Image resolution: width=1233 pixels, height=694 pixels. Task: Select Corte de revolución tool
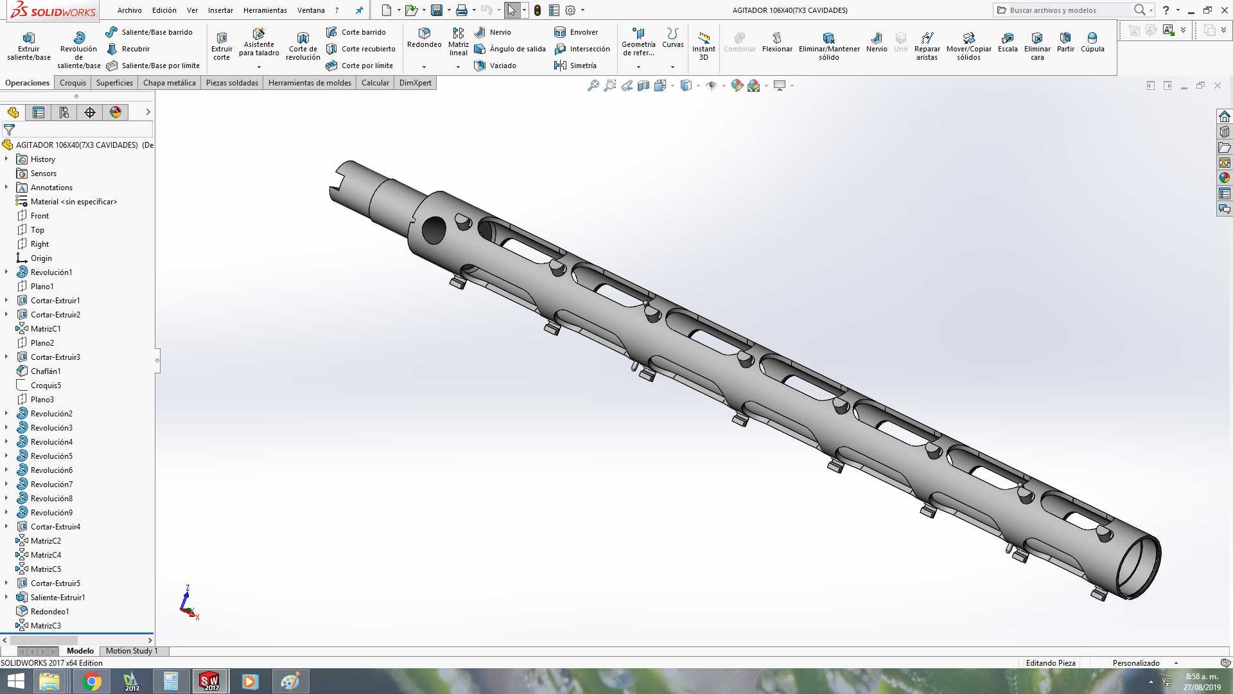[302, 46]
